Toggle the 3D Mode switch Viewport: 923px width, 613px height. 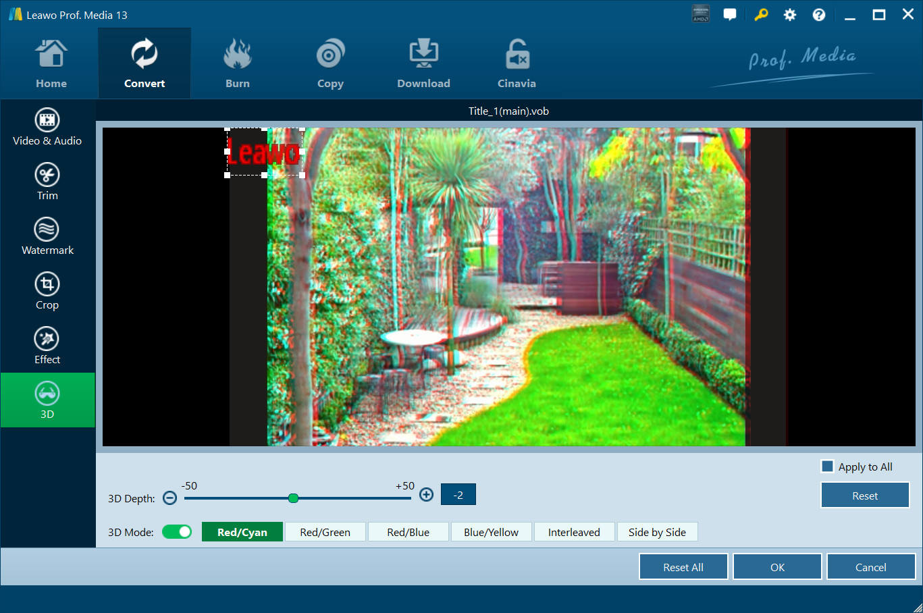point(177,532)
